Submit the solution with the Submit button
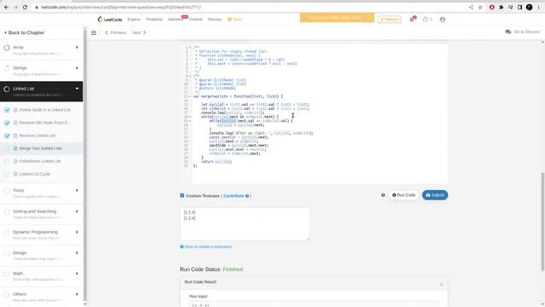 click(x=435, y=195)
